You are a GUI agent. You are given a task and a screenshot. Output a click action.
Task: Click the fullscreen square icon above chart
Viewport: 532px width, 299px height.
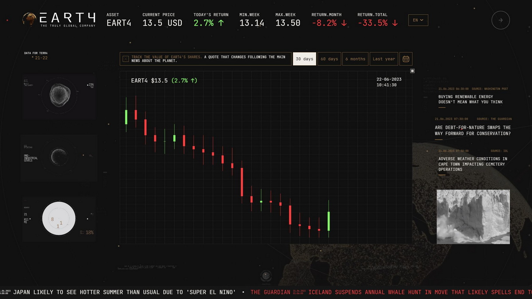click(x=412, y=71)
